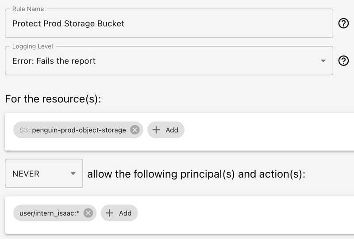
Task: Click the 'For the resource(s):' heading
Action: pos(53,99)
